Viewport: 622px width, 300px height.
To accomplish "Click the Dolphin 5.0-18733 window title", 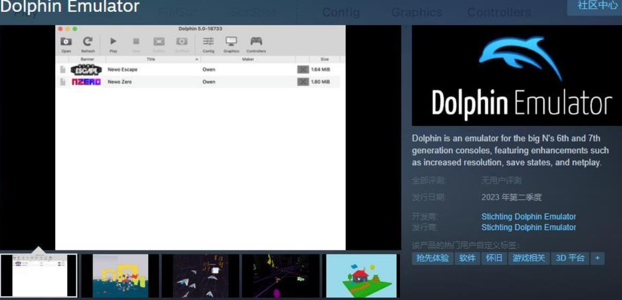I will [x=200, y=29].
